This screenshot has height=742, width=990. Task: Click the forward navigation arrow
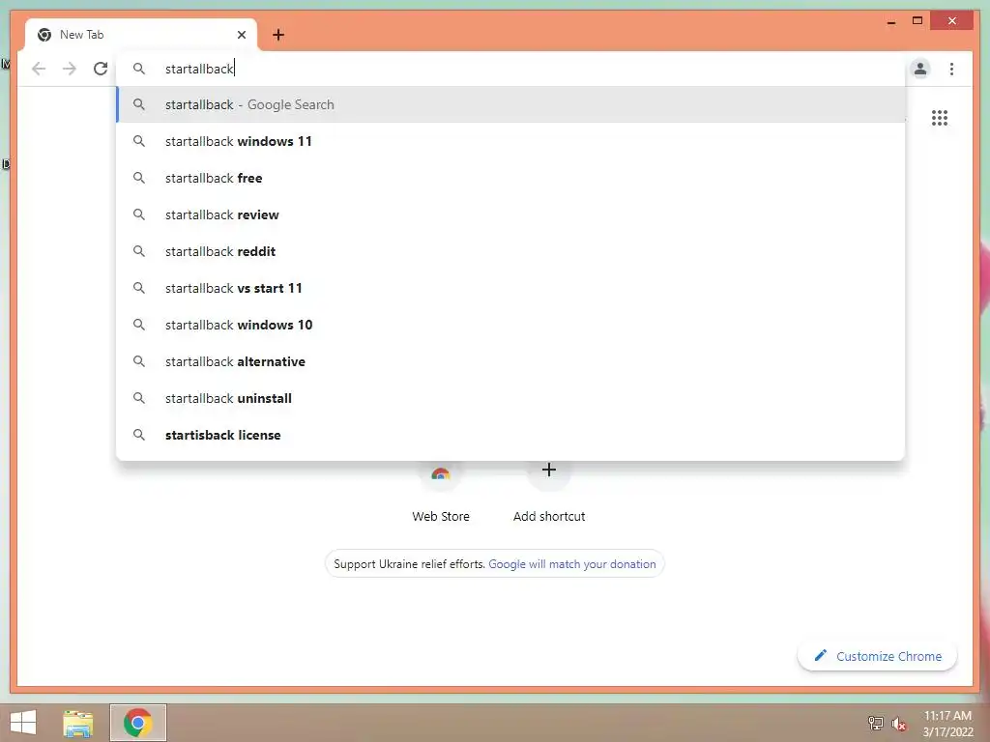[70, 69]
